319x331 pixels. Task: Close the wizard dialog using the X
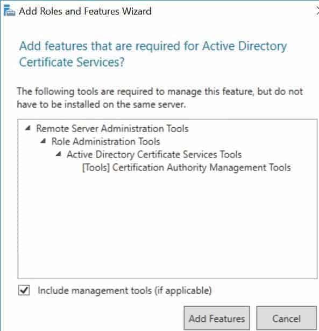coord(317,11)
